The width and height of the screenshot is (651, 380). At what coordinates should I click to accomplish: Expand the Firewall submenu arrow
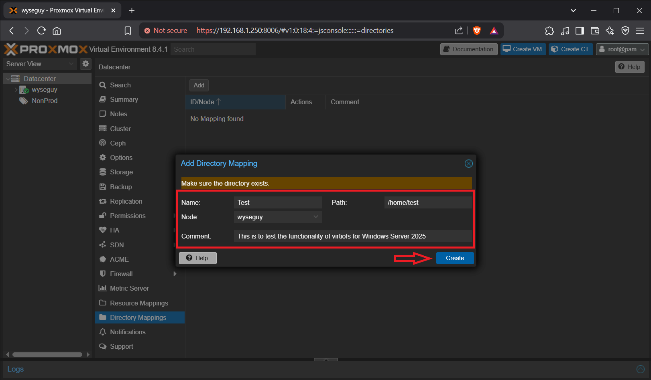pos(175,274)
